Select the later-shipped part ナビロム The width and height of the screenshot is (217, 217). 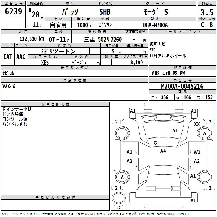[8, 73]
